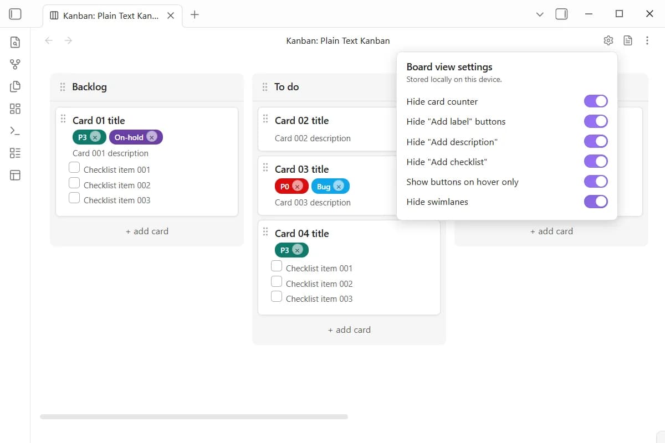Navigate forward with right arrow

coord(68,40)
